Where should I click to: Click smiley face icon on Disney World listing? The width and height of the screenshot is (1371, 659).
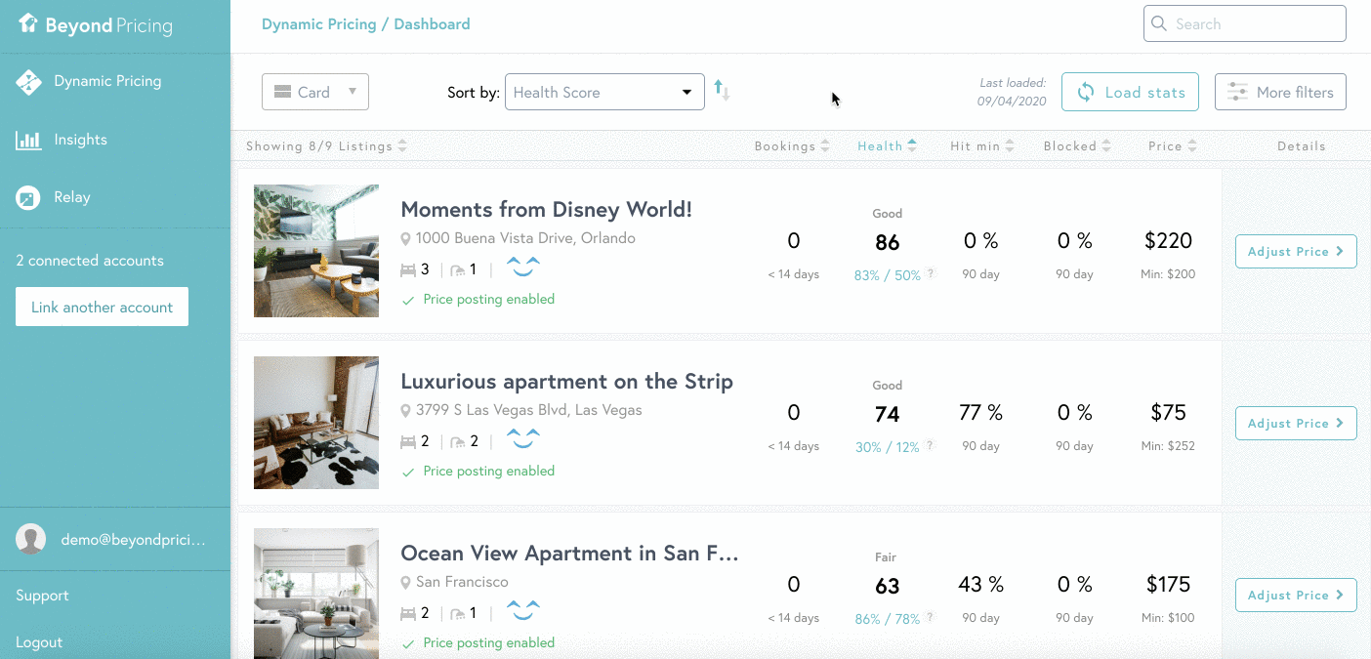click(x=522, y=267)
